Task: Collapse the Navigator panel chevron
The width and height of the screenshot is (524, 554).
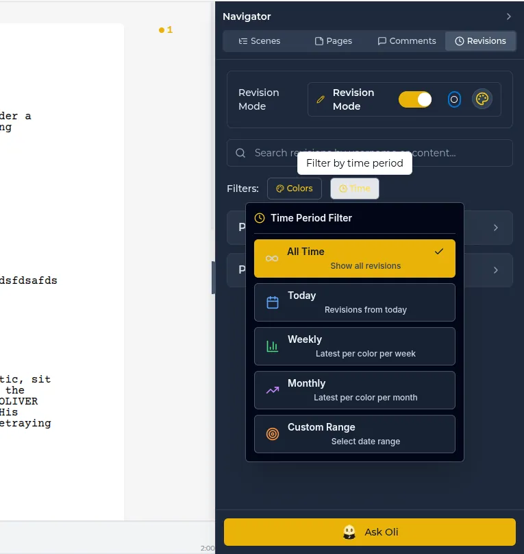Action: pos(508,16)
